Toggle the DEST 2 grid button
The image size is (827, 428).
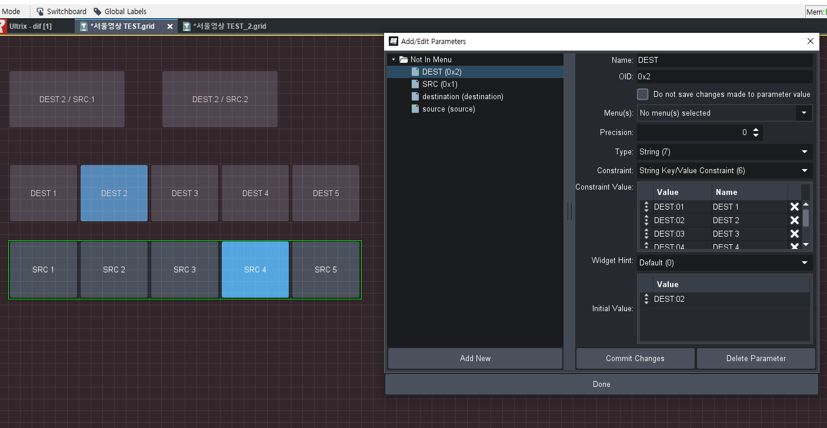click(114, 193)
